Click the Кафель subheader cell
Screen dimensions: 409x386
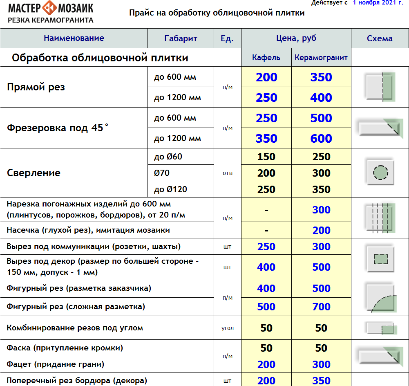point(266,58)
